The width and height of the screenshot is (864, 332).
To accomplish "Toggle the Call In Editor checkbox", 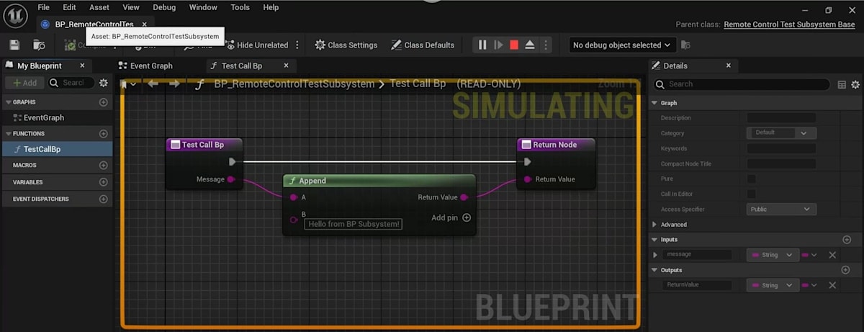I will coord(752,194).
